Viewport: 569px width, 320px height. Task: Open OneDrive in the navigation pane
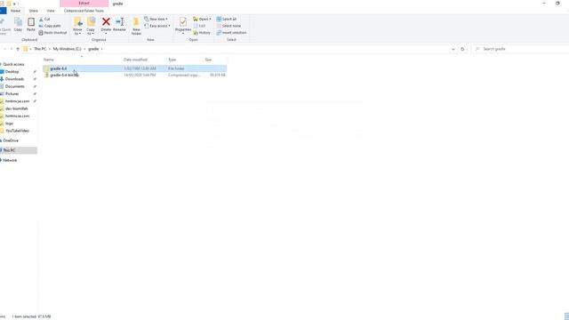(x=11, y=140)
